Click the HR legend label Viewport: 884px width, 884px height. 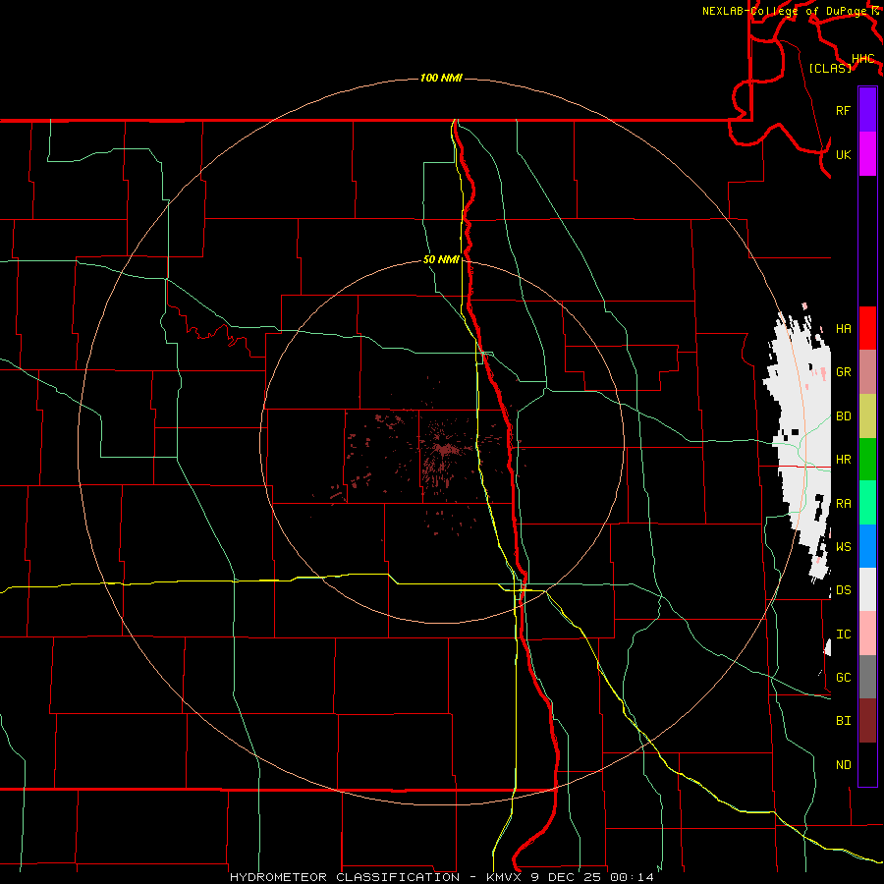click(844, 460)
